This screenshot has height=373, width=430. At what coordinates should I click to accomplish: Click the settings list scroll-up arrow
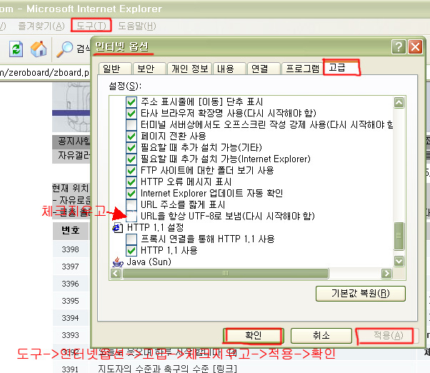[399, 101]
